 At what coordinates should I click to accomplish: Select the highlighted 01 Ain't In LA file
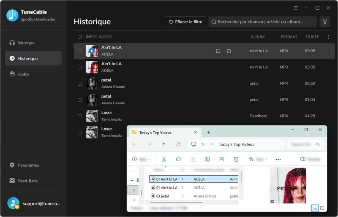coord(194,179)
